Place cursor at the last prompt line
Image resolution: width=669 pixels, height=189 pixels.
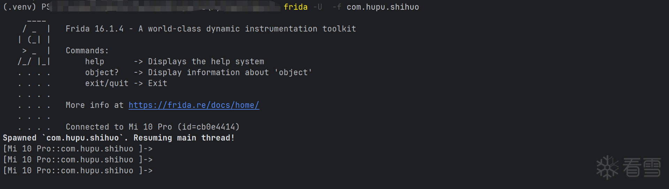click(155, 171)
